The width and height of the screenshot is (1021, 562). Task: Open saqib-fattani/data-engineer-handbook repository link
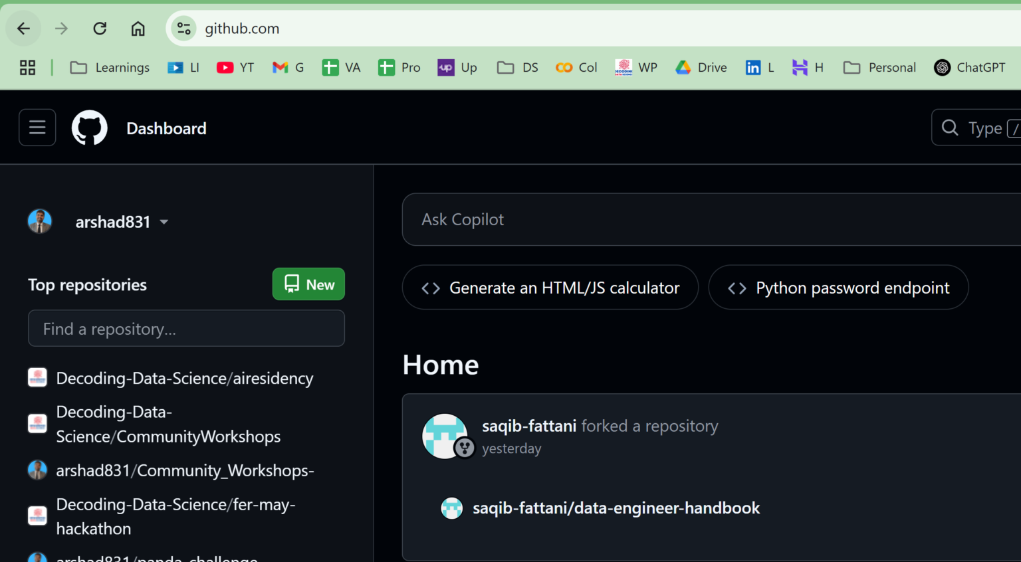[616, 508]
